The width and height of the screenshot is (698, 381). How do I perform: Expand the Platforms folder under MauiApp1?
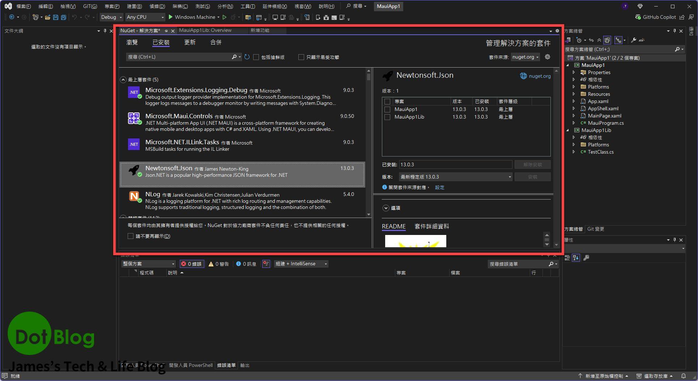574,87
